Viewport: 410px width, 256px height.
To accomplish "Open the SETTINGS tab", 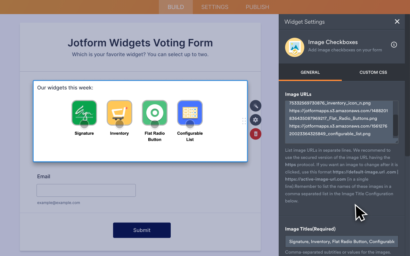I will (214, 7).
